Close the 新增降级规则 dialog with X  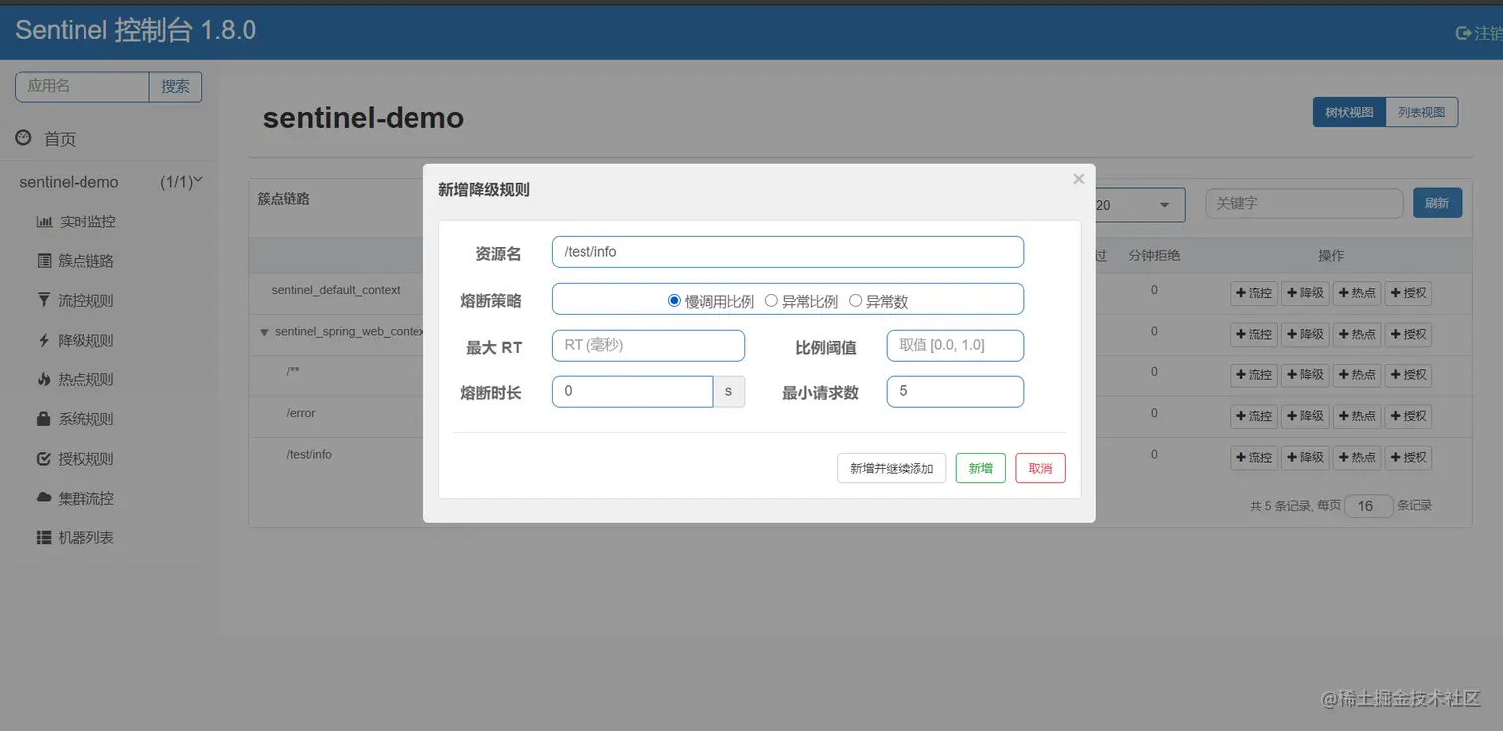coord(1078,179)
